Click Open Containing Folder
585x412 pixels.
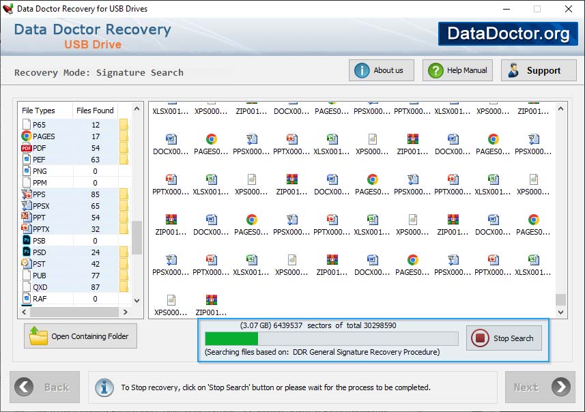click(81, 336)
